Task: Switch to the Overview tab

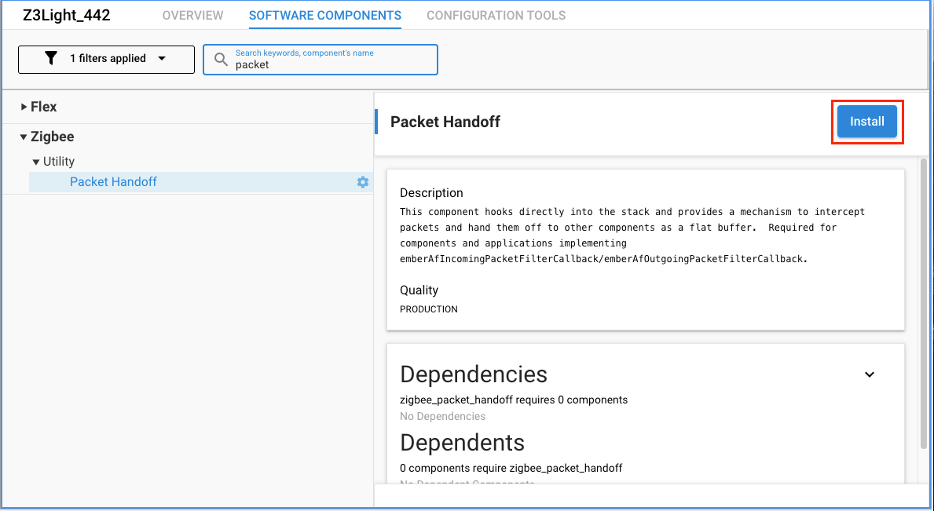Action: coord(193,16)
